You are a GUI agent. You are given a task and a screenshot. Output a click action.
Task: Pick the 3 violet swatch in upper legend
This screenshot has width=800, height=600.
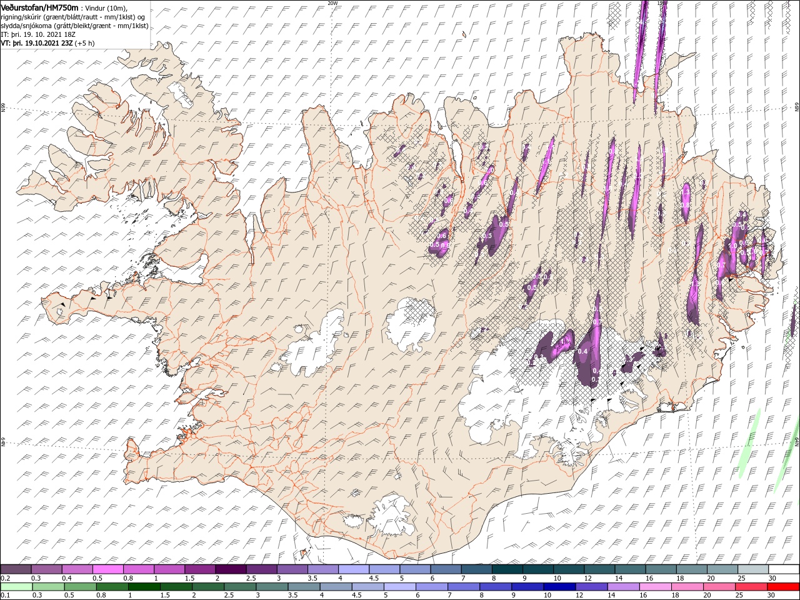(x=292, y=569)
